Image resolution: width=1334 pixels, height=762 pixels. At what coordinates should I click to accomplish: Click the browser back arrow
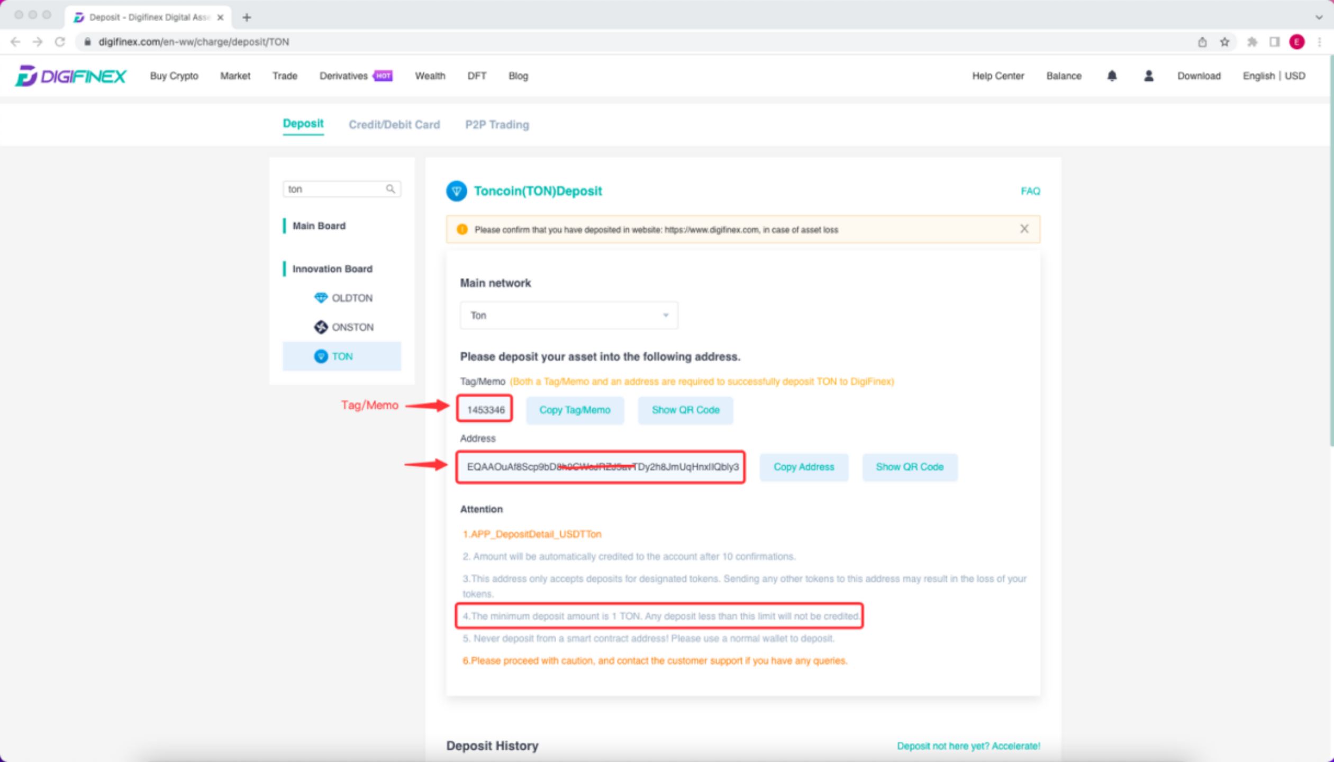pos(15,42)
